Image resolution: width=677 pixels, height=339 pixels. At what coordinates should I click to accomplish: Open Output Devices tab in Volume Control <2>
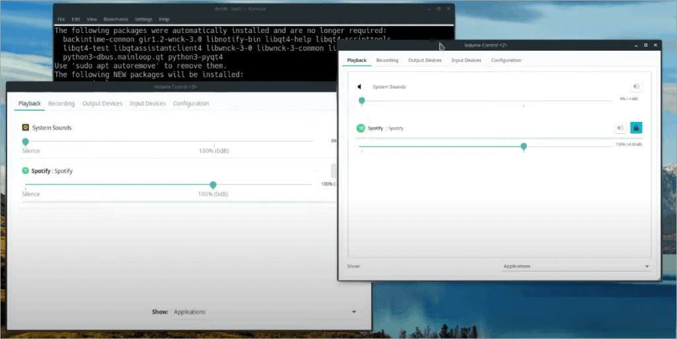tap(425, 60)
